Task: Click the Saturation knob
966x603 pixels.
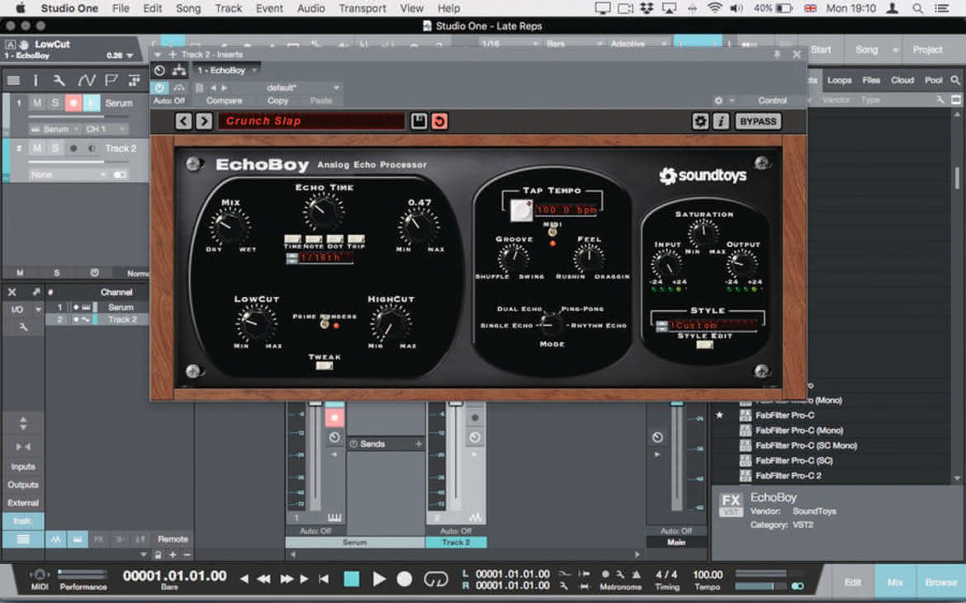Action: [703, 233]
